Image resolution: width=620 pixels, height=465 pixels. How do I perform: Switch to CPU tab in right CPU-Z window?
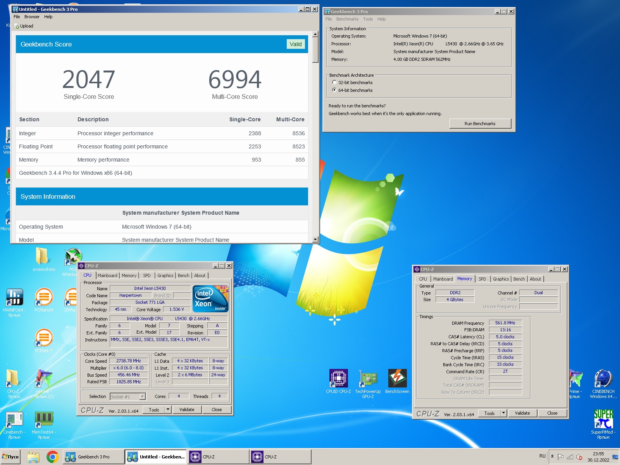click(423, 279)
